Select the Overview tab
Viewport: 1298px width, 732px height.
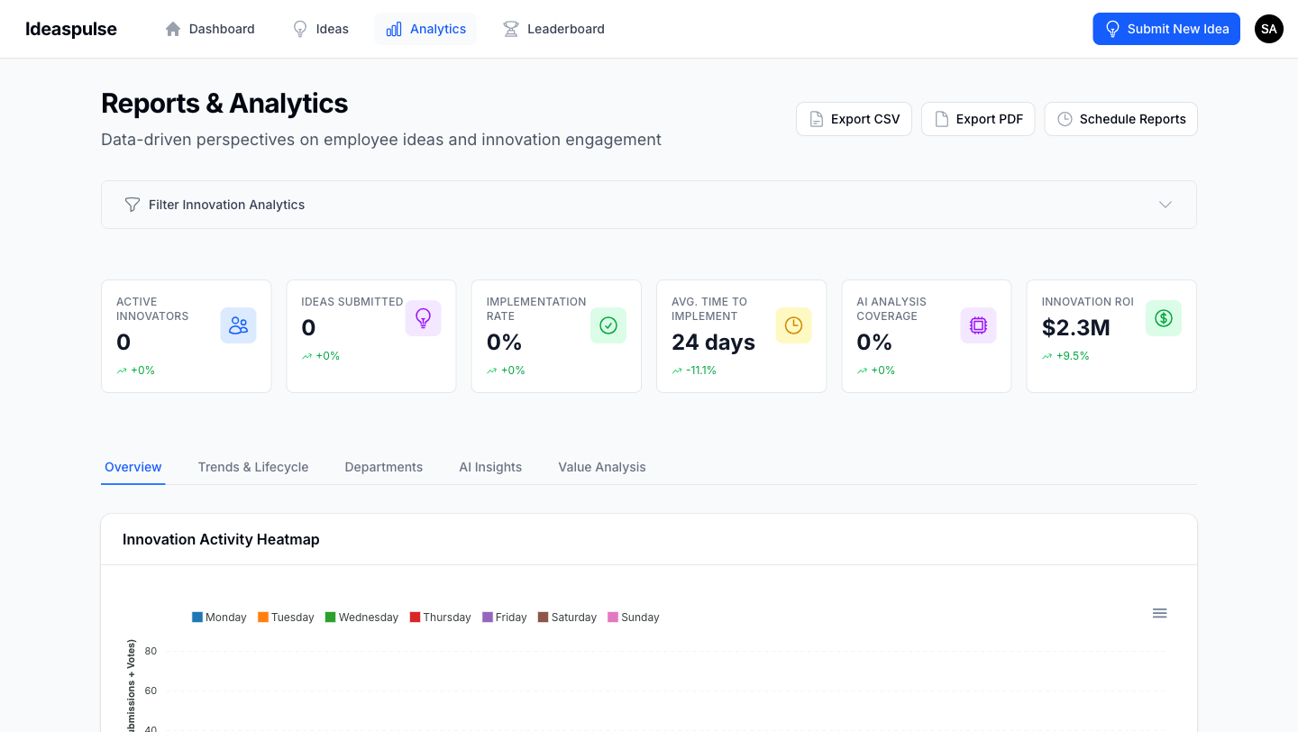[133, 467]
